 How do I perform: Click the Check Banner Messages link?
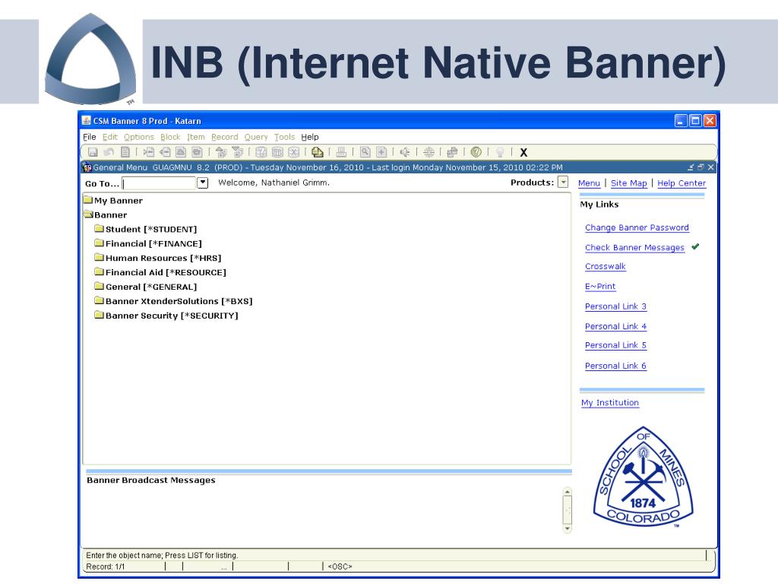coord(634,247)
